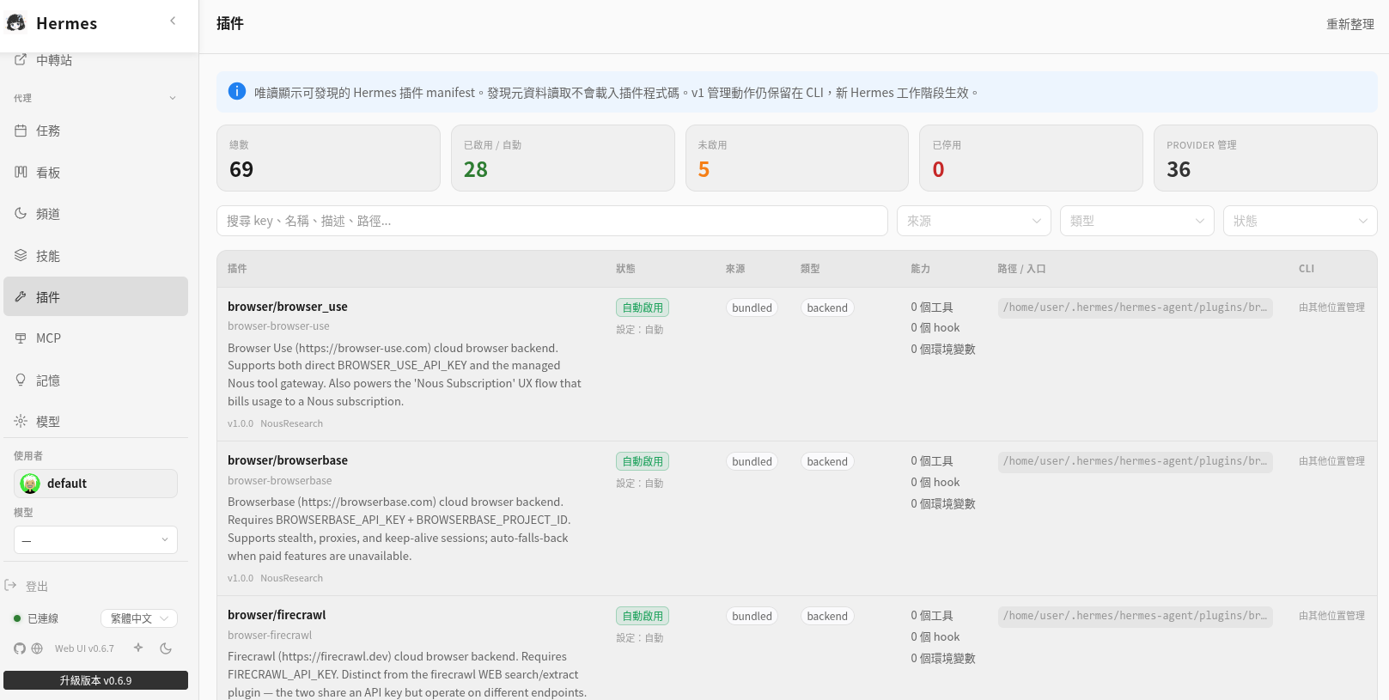Image resolution: width=1389 pixels, height=700 pixels.
Task: Collapse the 代理 section in the sidebar
Action: point(173,98)
